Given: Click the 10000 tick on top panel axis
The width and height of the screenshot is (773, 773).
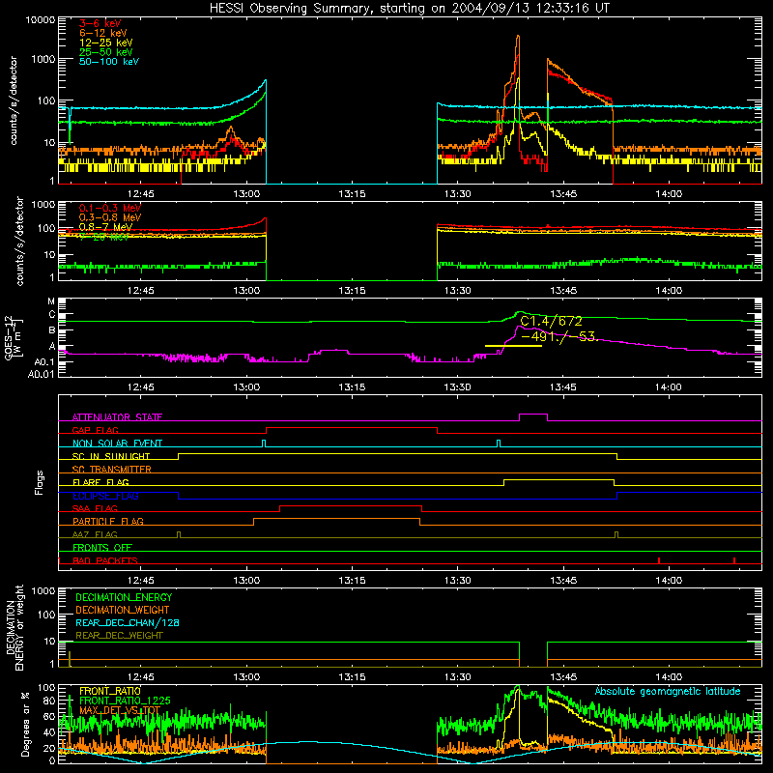Looking at the screenshot, I should pyautogui.click(x=41, y=20).
